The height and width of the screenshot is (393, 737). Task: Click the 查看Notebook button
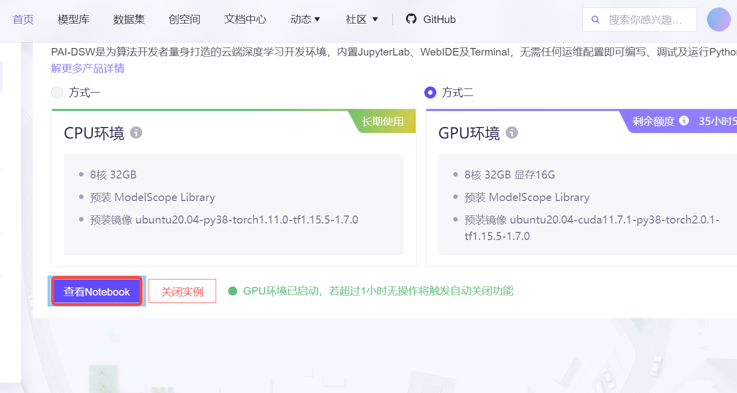coord(97,291)
